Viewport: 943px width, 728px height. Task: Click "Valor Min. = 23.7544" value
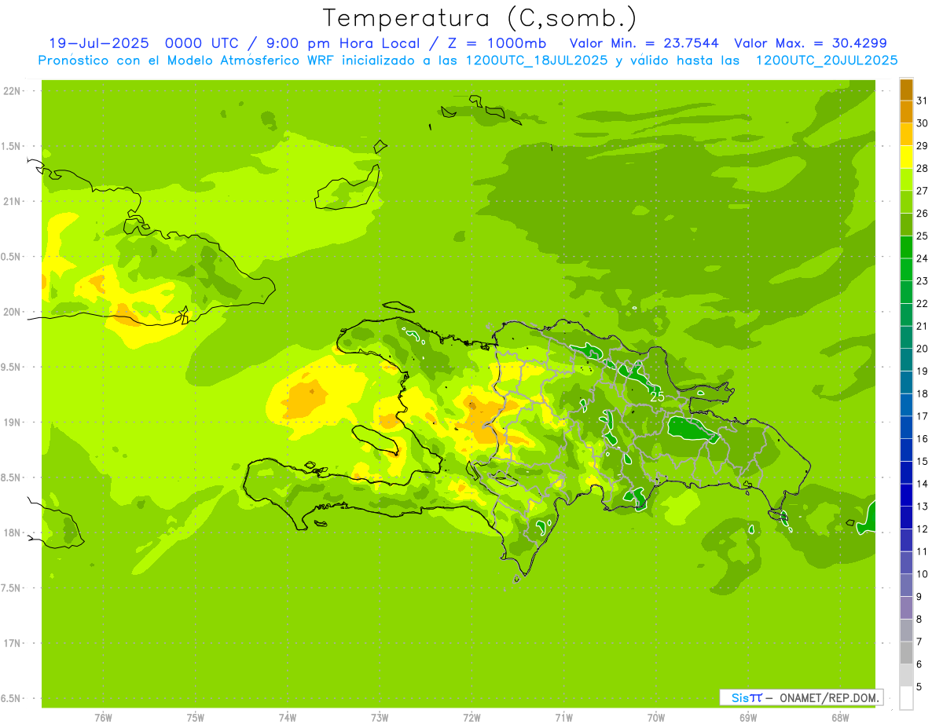click(x=644, y=43)
